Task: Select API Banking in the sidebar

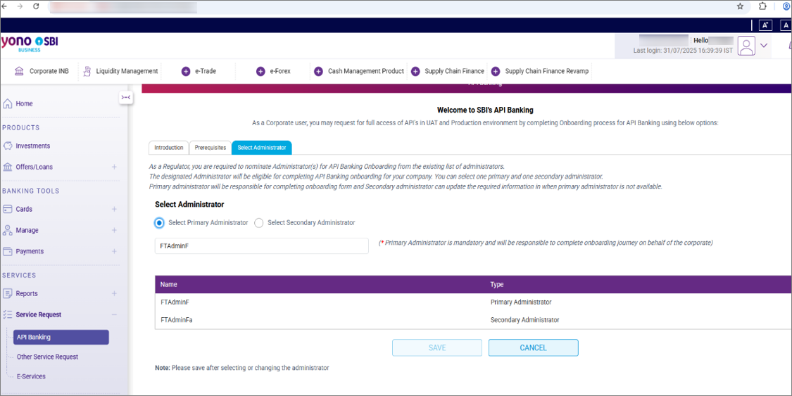Action: (61, 337)
